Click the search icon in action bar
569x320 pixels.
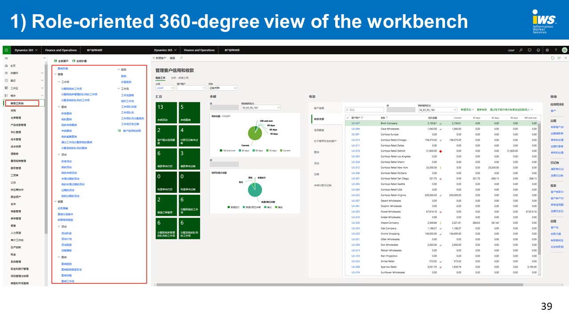tap(181, 58)
